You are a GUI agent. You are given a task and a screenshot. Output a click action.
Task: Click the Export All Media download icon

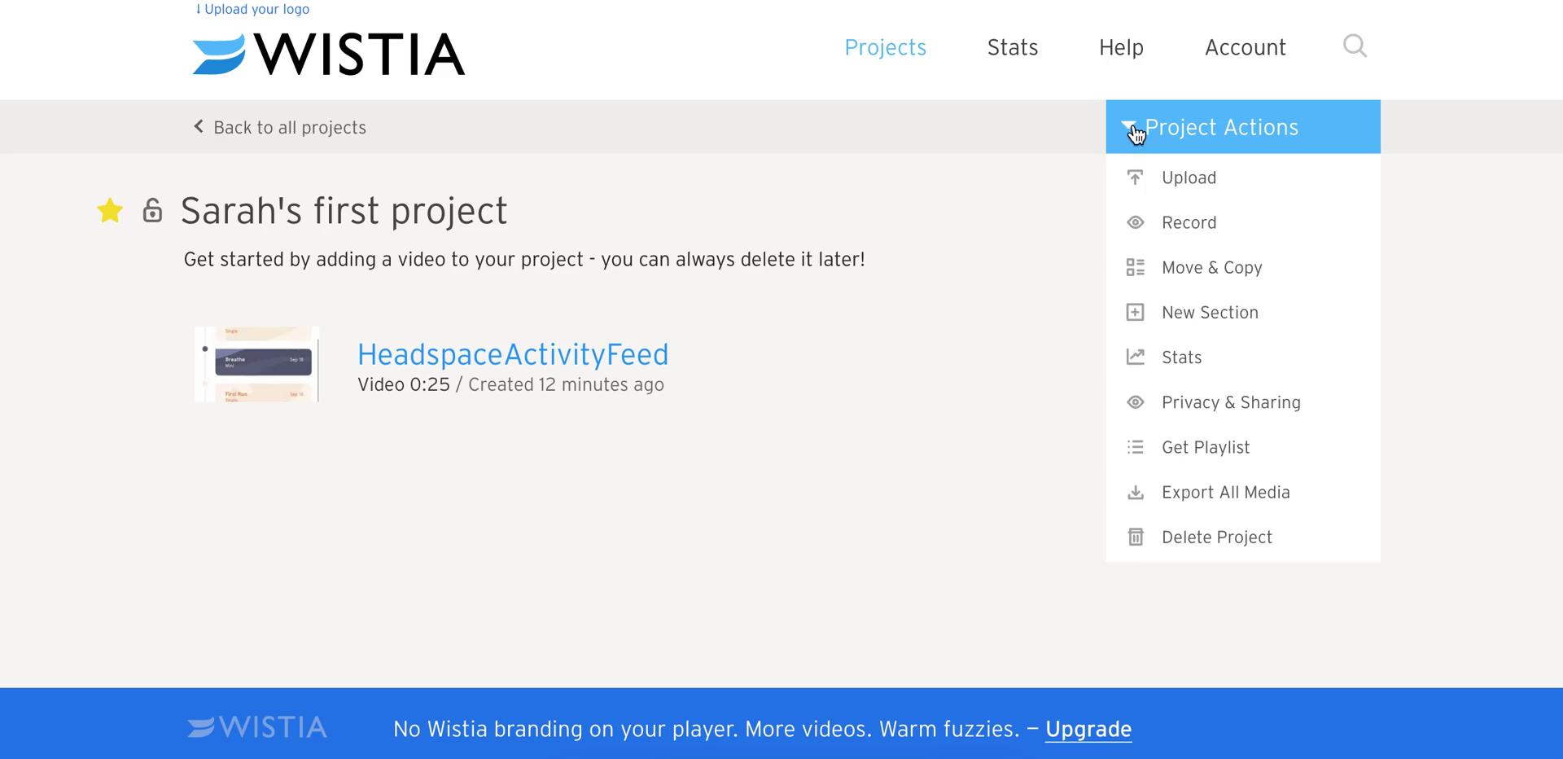[1135, 492]
